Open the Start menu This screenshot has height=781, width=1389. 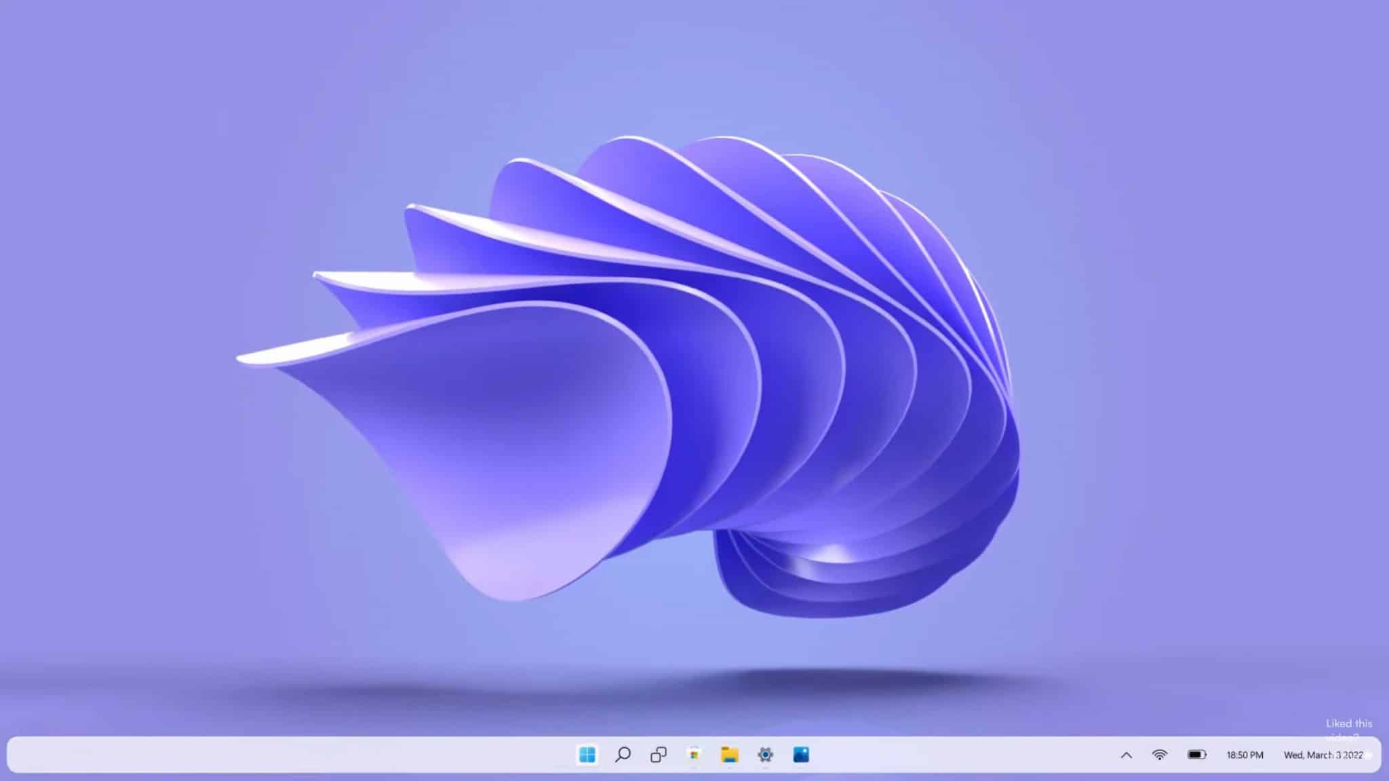pyautogui.click(x=589, y=755)
